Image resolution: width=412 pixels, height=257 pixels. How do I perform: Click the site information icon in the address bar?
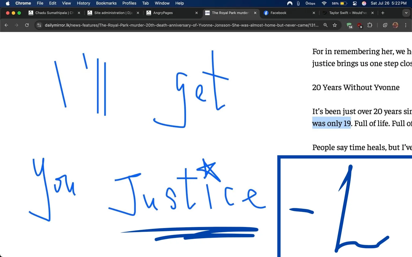[x=39, y=25]
